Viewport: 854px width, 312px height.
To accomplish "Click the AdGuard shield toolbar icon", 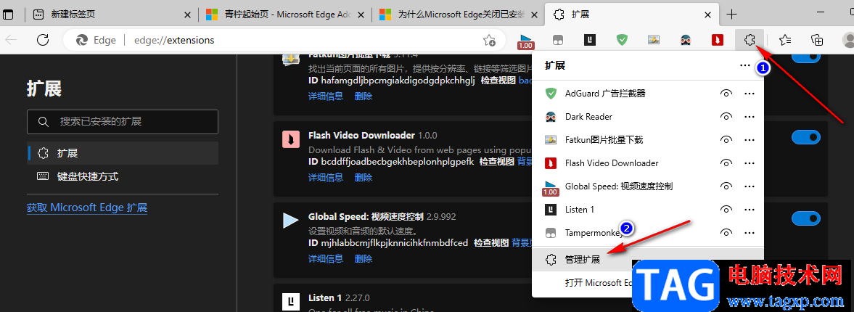I will tap(622, 40).
